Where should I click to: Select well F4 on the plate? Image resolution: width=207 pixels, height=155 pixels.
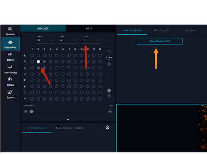[x=51, y=86]
